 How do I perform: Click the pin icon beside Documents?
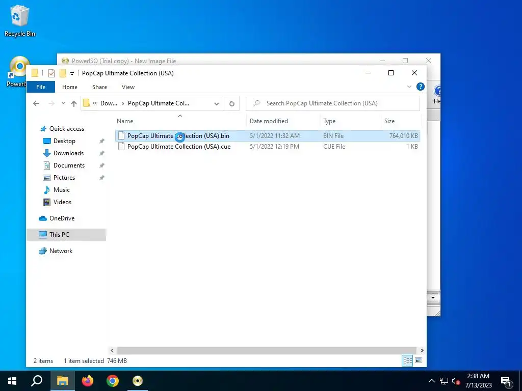pos(101,165)
